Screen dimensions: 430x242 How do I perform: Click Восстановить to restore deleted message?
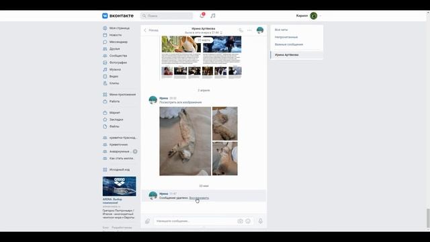click(x=199, y=198)
